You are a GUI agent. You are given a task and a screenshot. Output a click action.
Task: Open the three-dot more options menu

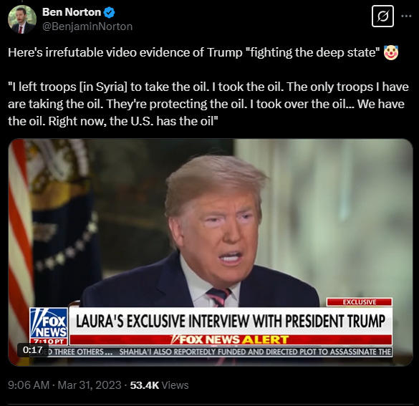click(406, 16)
